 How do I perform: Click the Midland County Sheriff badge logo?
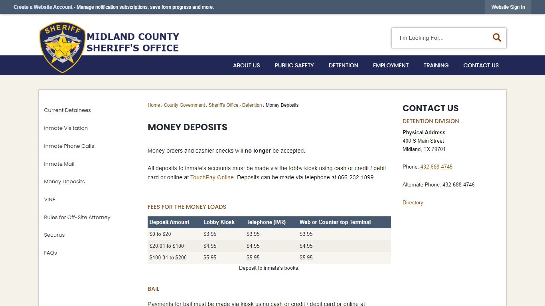pos(63,47)
